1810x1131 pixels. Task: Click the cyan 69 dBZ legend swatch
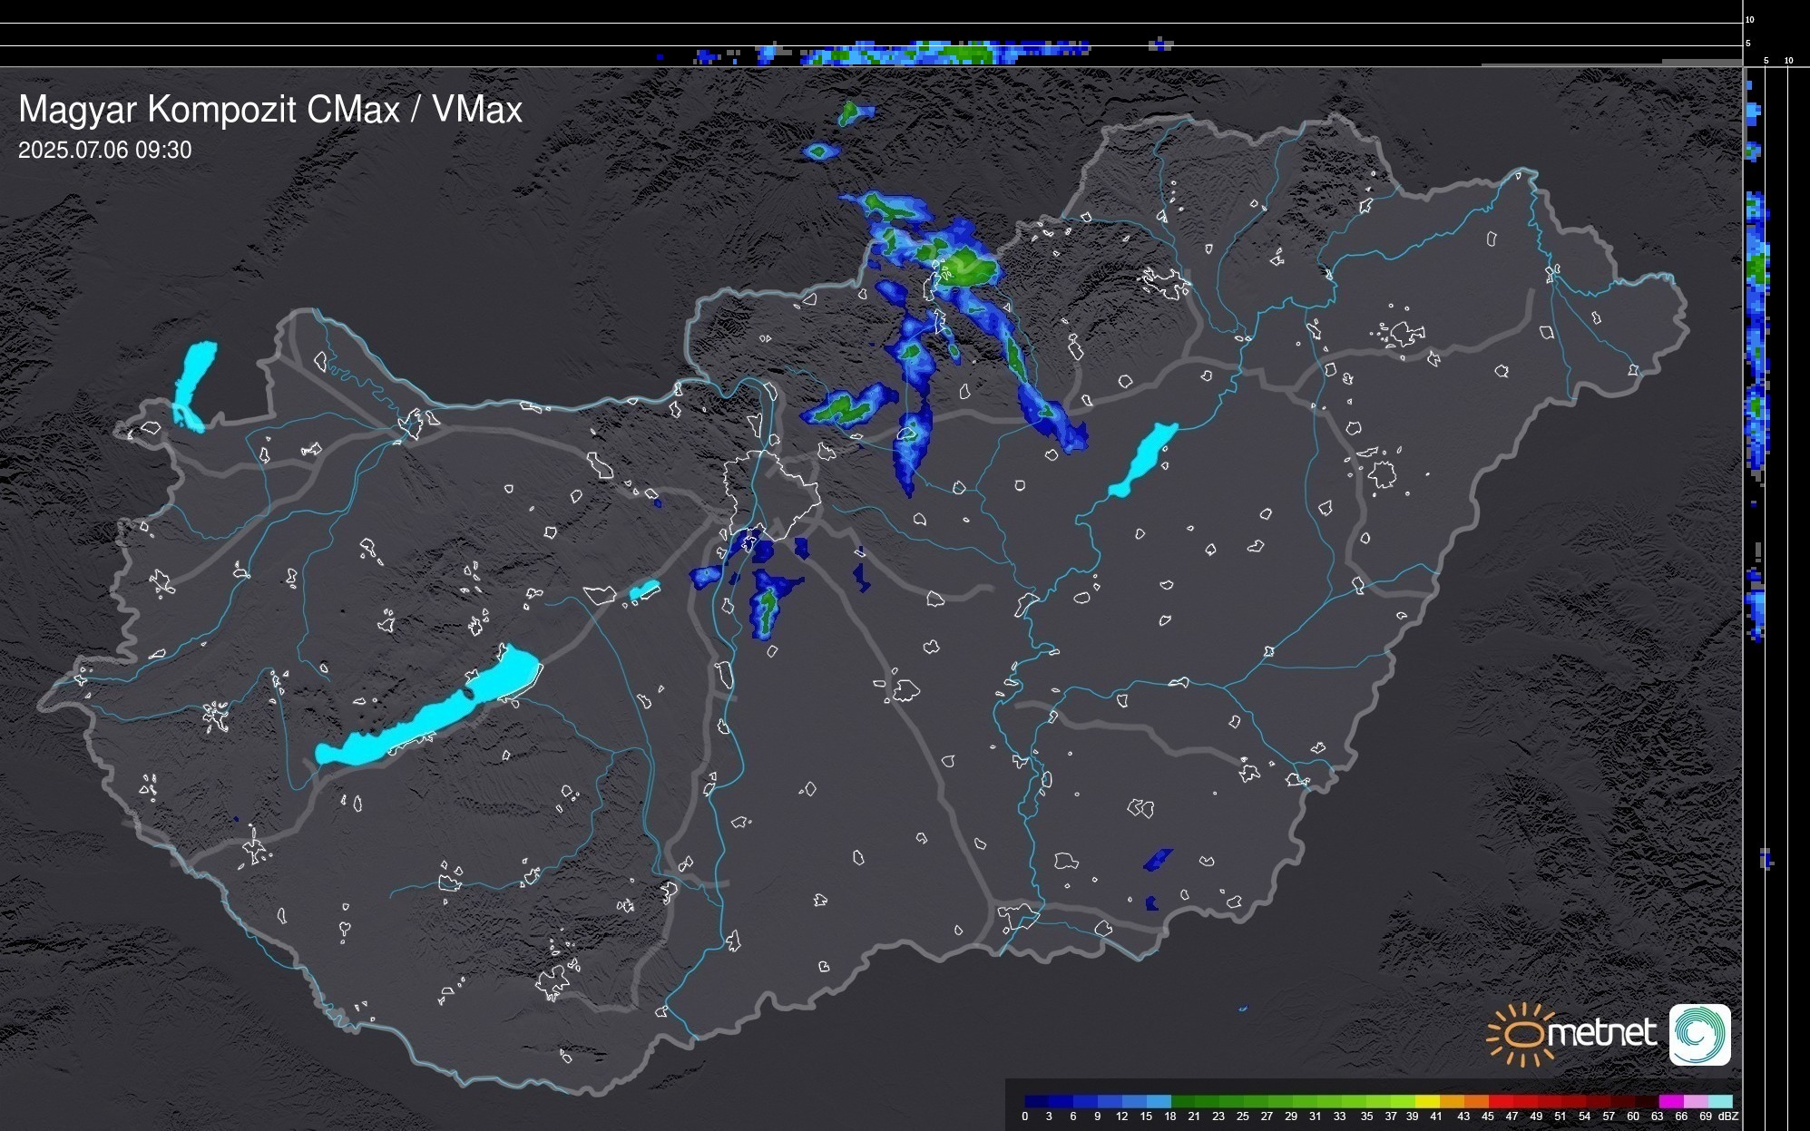tap(1720, 1101)
